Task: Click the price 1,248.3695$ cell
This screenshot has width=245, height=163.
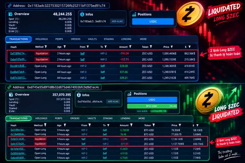Action: (169, 66)
